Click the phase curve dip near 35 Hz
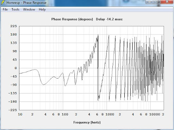This screenshot has width=174, height=130. pyautogui.click(x=43, y=85)
